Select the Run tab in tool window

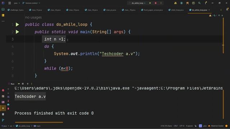(x=11, y=84)
